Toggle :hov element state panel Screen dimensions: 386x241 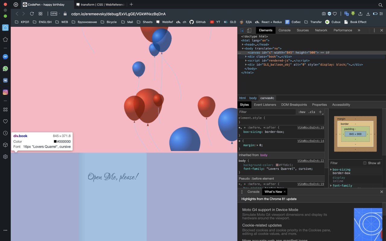point(302,112)
